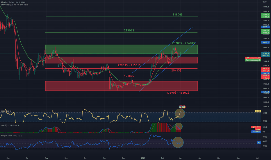
Task: Click the 500.0 macd axis value
Action: coord(265,127)
